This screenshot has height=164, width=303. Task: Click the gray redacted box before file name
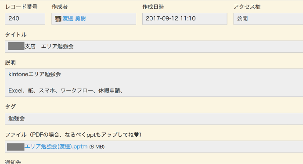[16, 147]
